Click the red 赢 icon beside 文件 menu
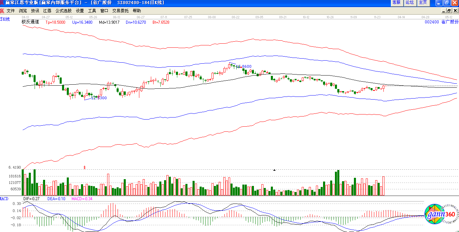Image resolution: width=459 pixels, height=232 pixels. pyautogui.click(x=2, y=10)
